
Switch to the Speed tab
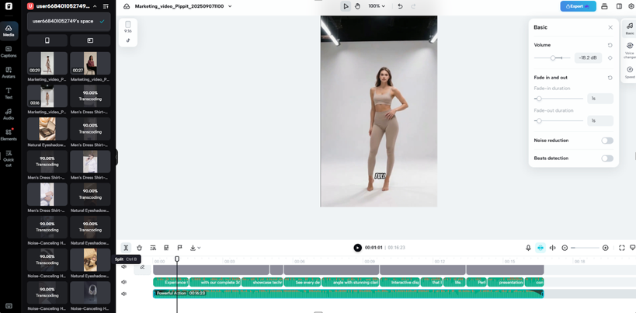point(629,72)
